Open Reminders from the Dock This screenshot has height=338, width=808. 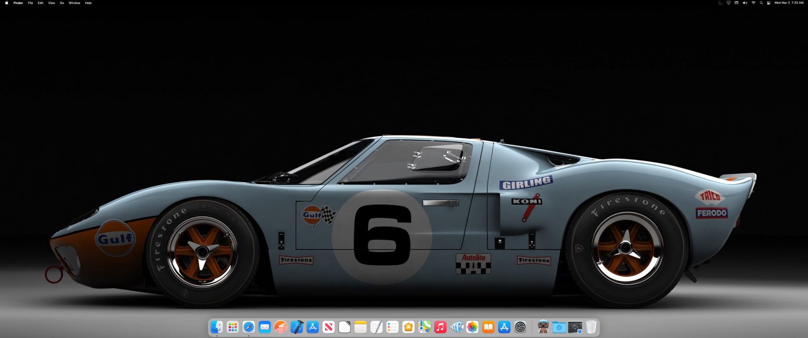point(392,327)
